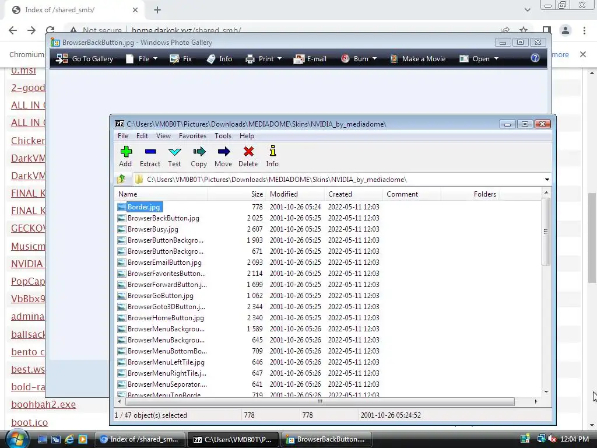
Task: Open the Windows Start orb
Action: click(16, 439)
